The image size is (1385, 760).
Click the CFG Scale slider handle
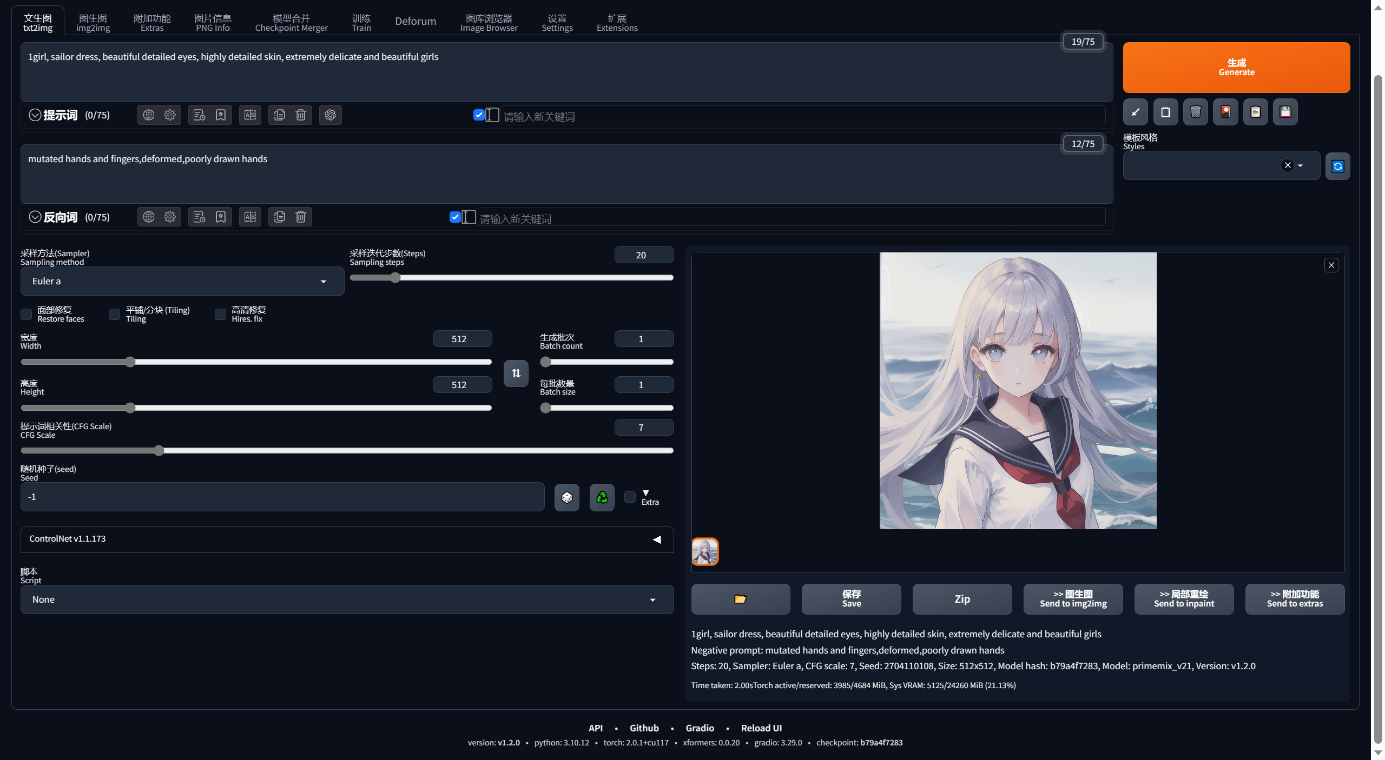click(x=159, y=450)
